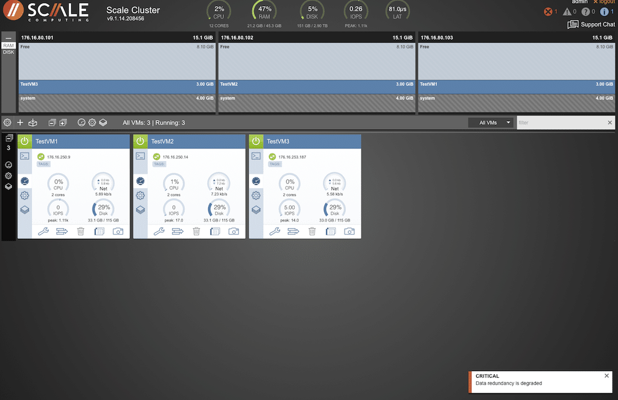Open the blue info messages icon

click(x=604, y=12)
